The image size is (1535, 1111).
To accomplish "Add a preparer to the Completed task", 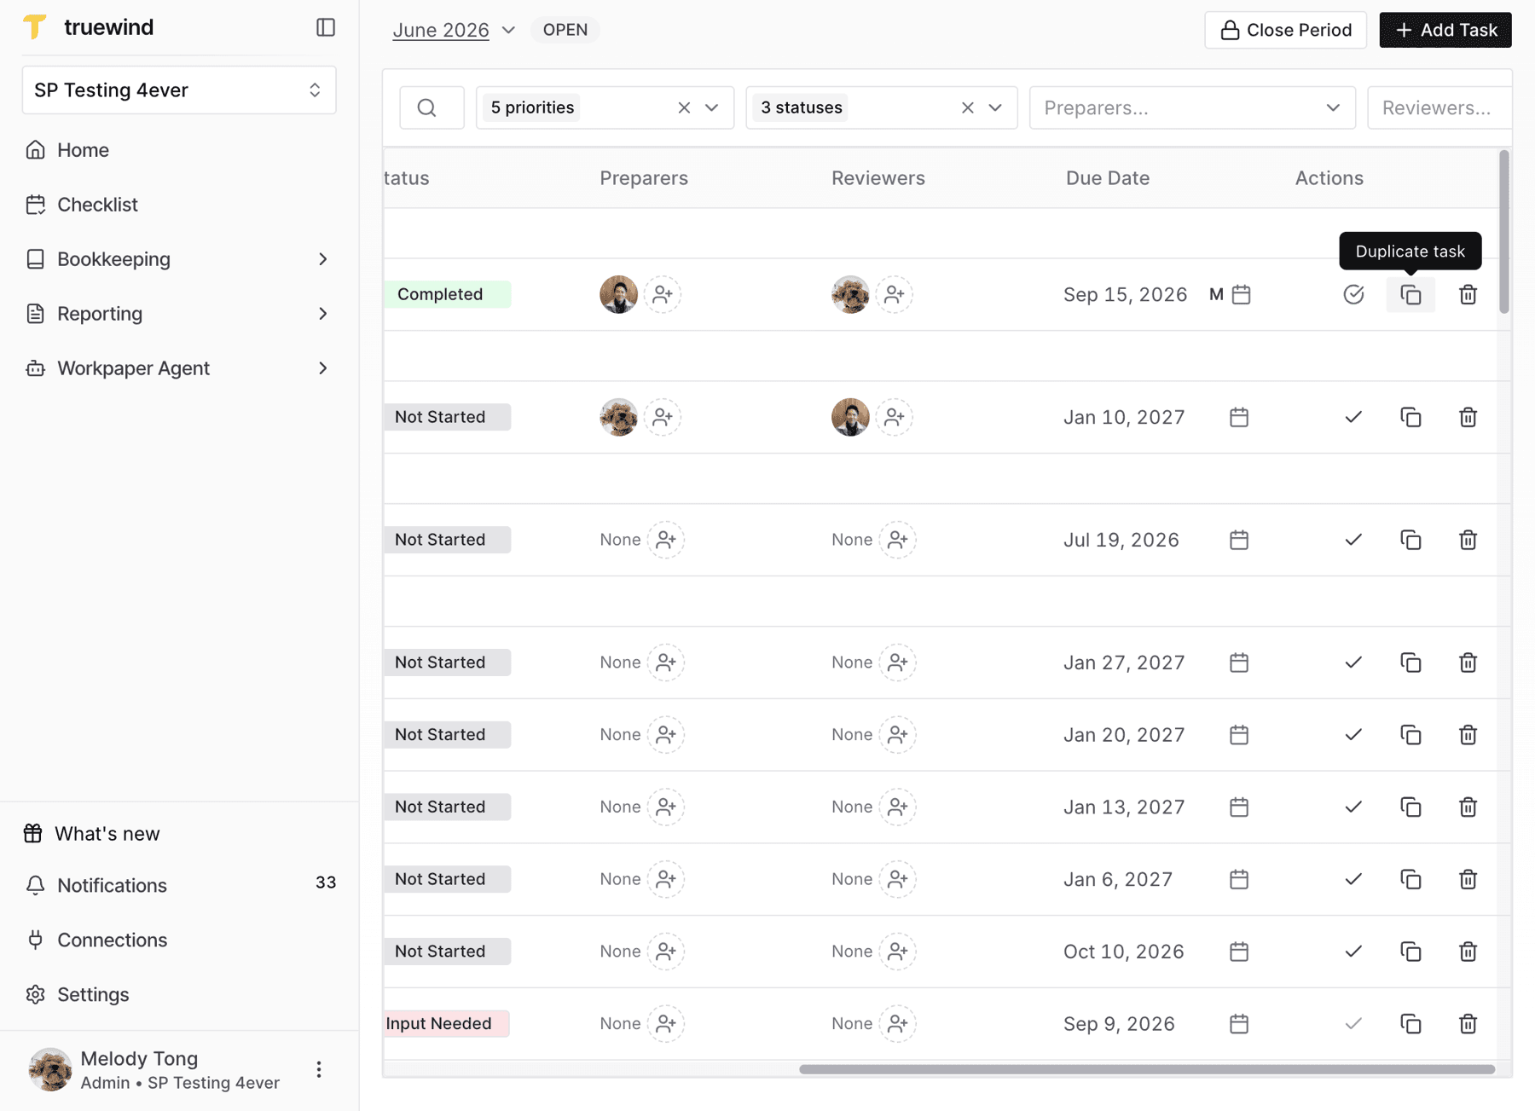I will 663,294.
